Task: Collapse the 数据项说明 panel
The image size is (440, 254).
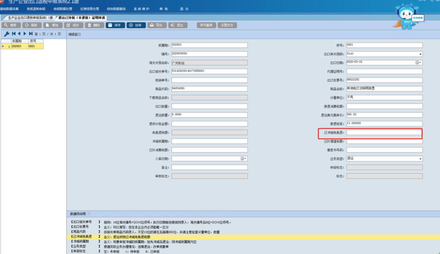Action: tap(89, 214)
